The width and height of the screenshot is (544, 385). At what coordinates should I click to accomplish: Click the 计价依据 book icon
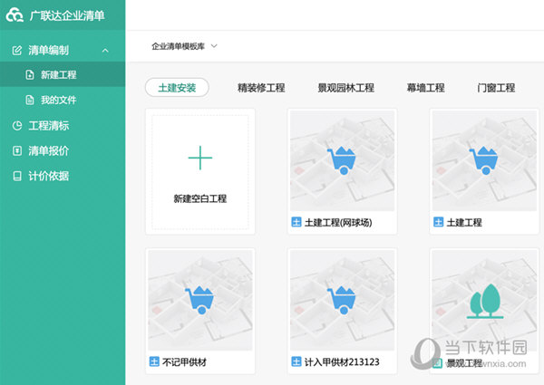point(17,176)
